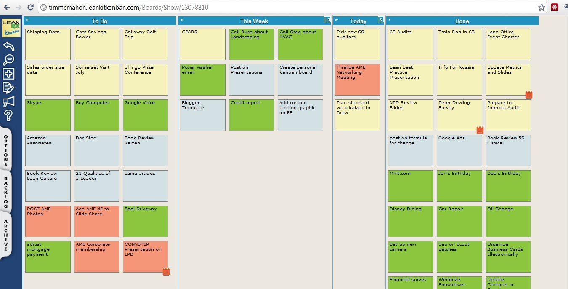Collapse the To Do column via header marker

27,20
